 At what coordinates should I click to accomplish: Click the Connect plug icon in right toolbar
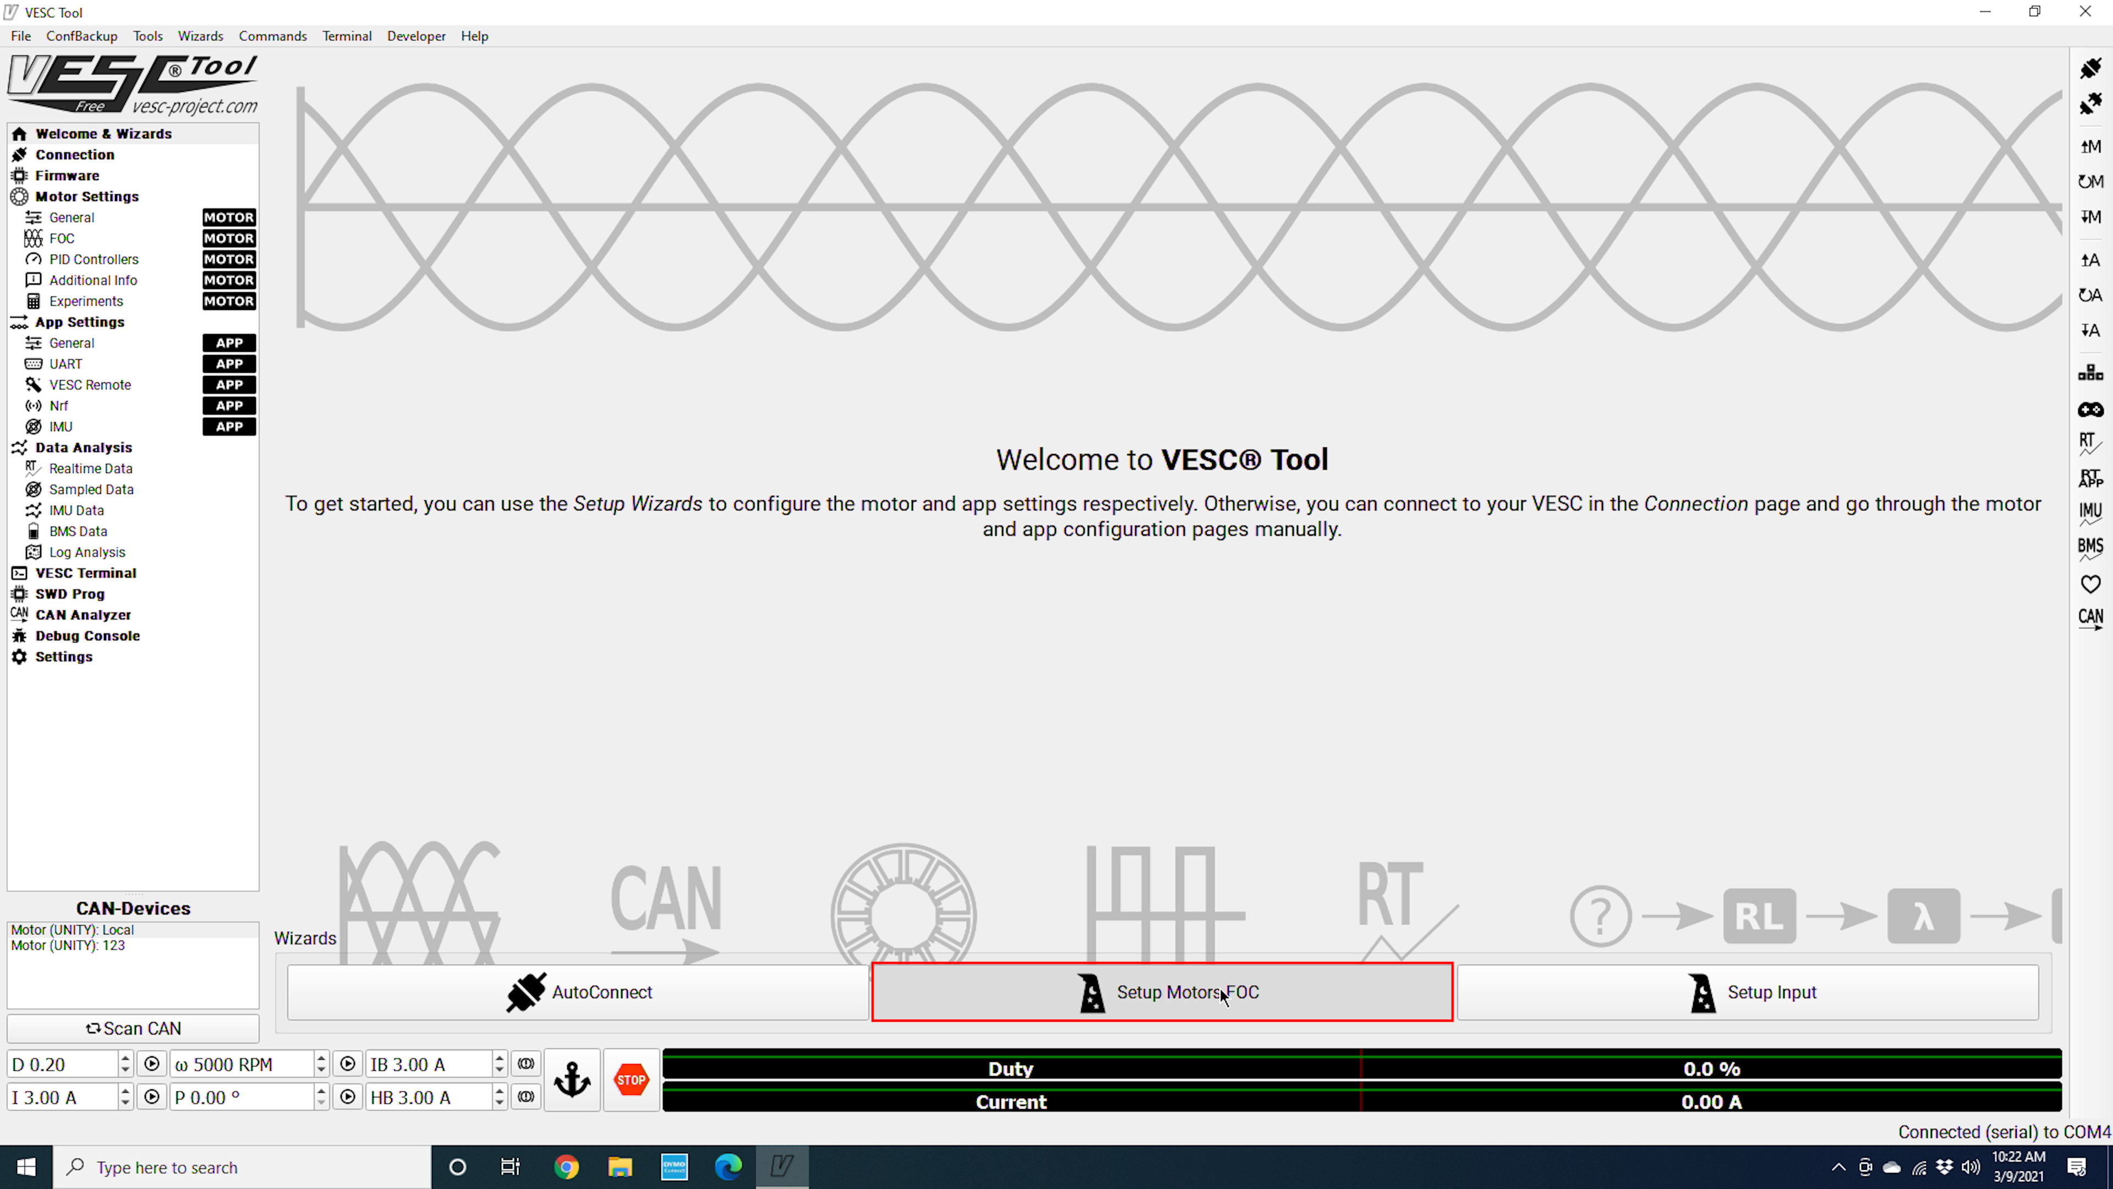coord(2090,68)
